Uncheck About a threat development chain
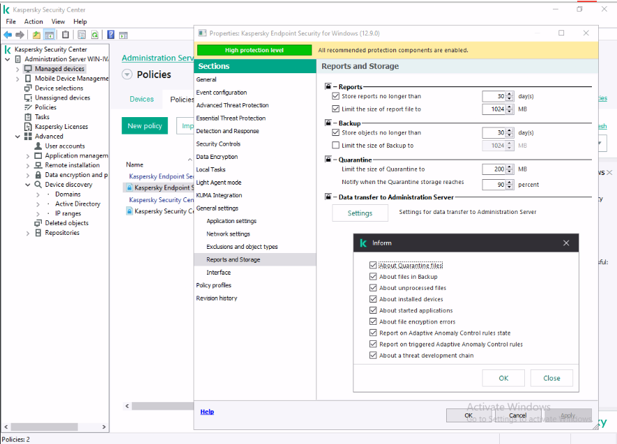 tap(373, 355)
